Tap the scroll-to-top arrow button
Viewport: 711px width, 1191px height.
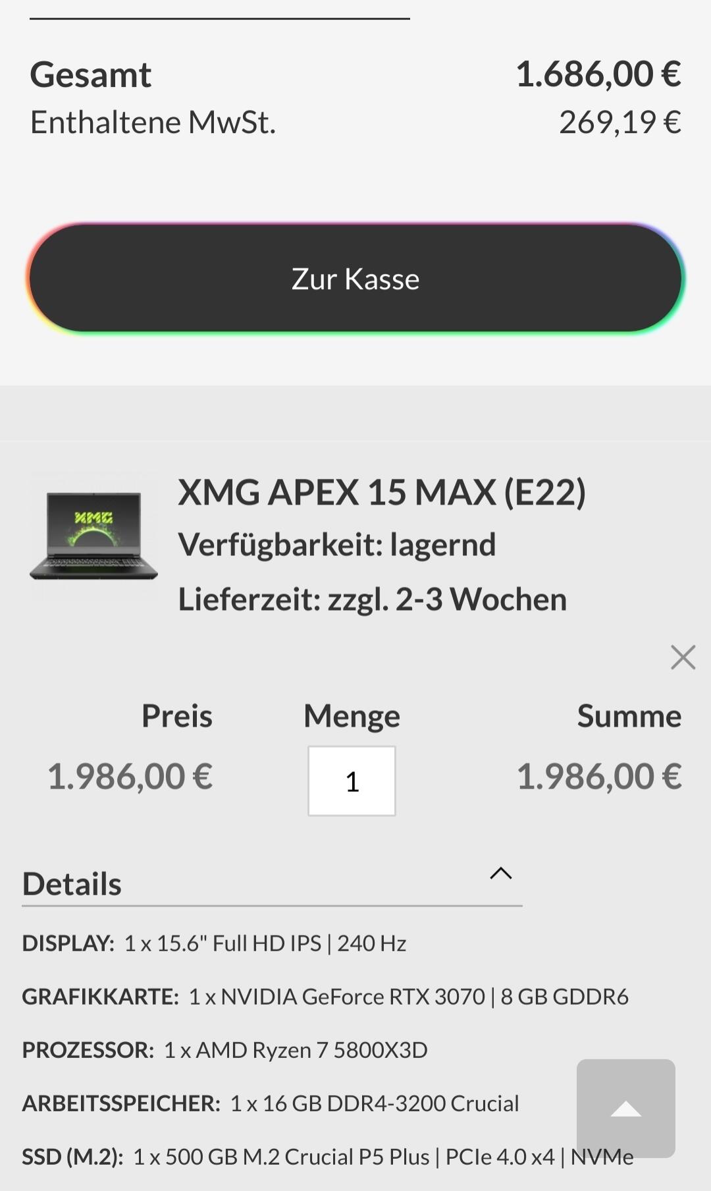click(x=626, y=1108)
